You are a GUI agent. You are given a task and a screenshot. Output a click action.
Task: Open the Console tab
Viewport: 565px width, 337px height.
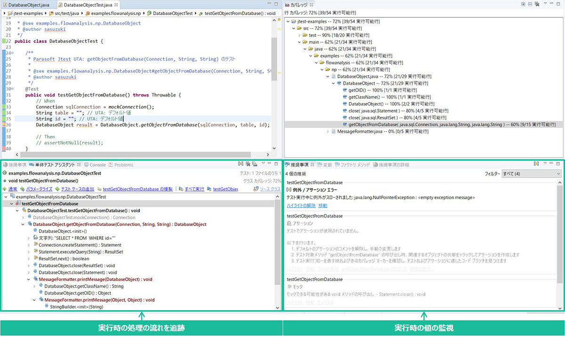[95, 165]
